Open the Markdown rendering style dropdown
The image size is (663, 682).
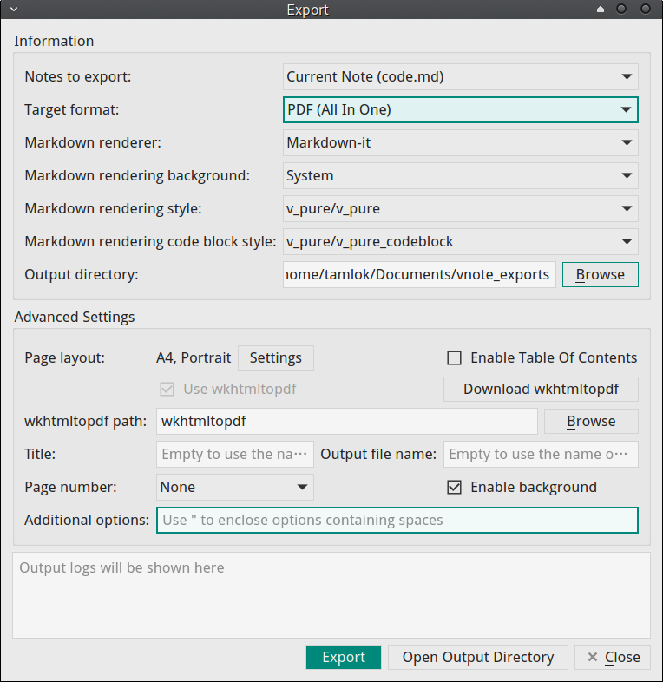[460, 209]
